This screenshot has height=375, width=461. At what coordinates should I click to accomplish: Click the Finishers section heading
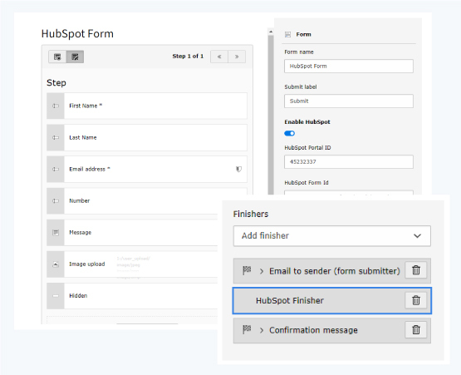pyautogui.click(x=251, y=214)
